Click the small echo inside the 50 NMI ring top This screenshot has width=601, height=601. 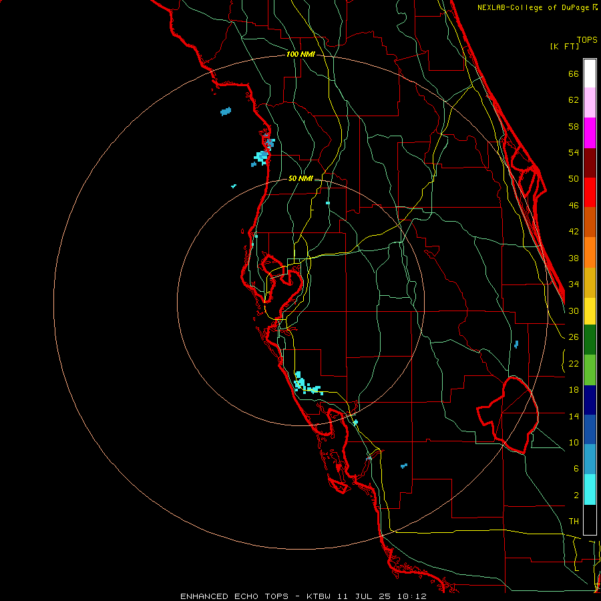pyautogui.click(x=328, y=203)
